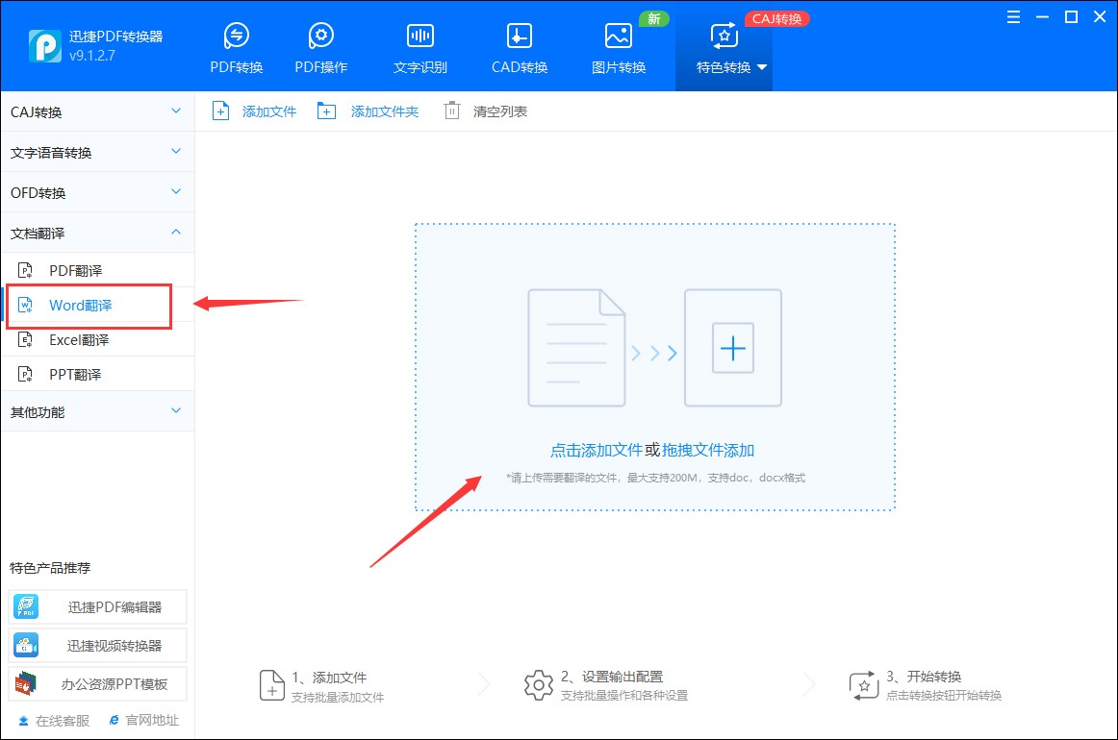The image size is (1118, 740).
Task: Click the 添加文件夹 toolbar text
Action: coord(384,111)
